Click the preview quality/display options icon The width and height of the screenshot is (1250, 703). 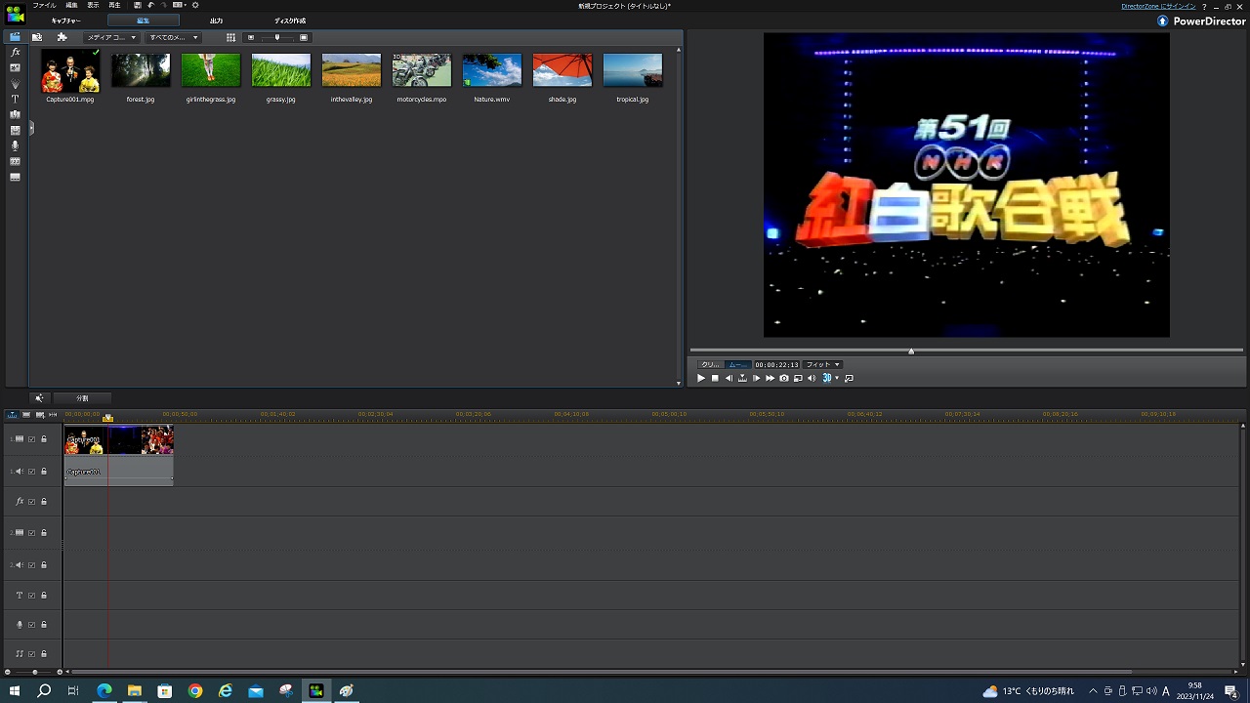(x=798, y=378)
